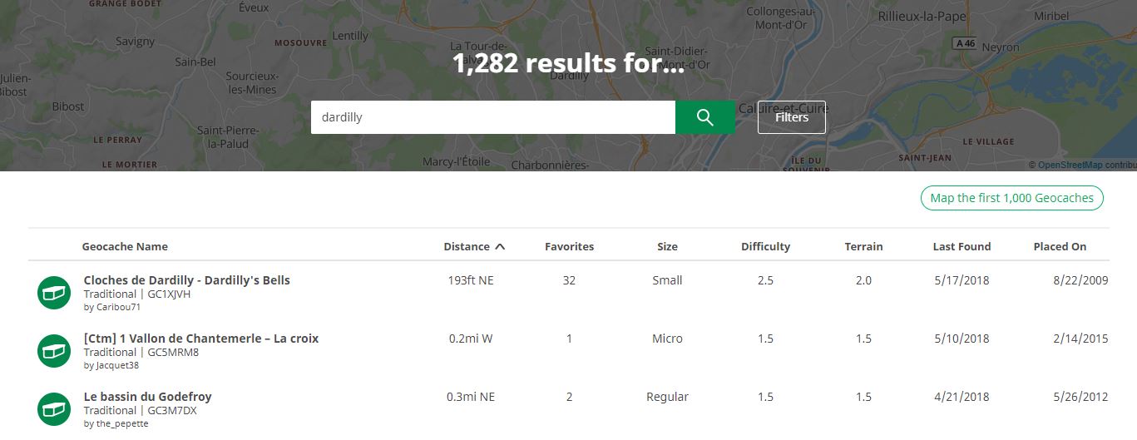Sort results by Size column
The width and height of the screenshot is (1137, 440).
(667, 246)
